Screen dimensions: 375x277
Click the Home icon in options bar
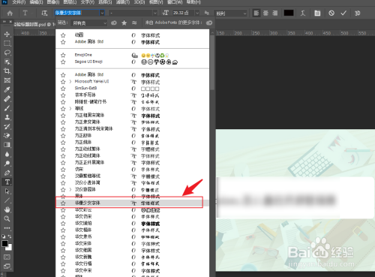10,14
